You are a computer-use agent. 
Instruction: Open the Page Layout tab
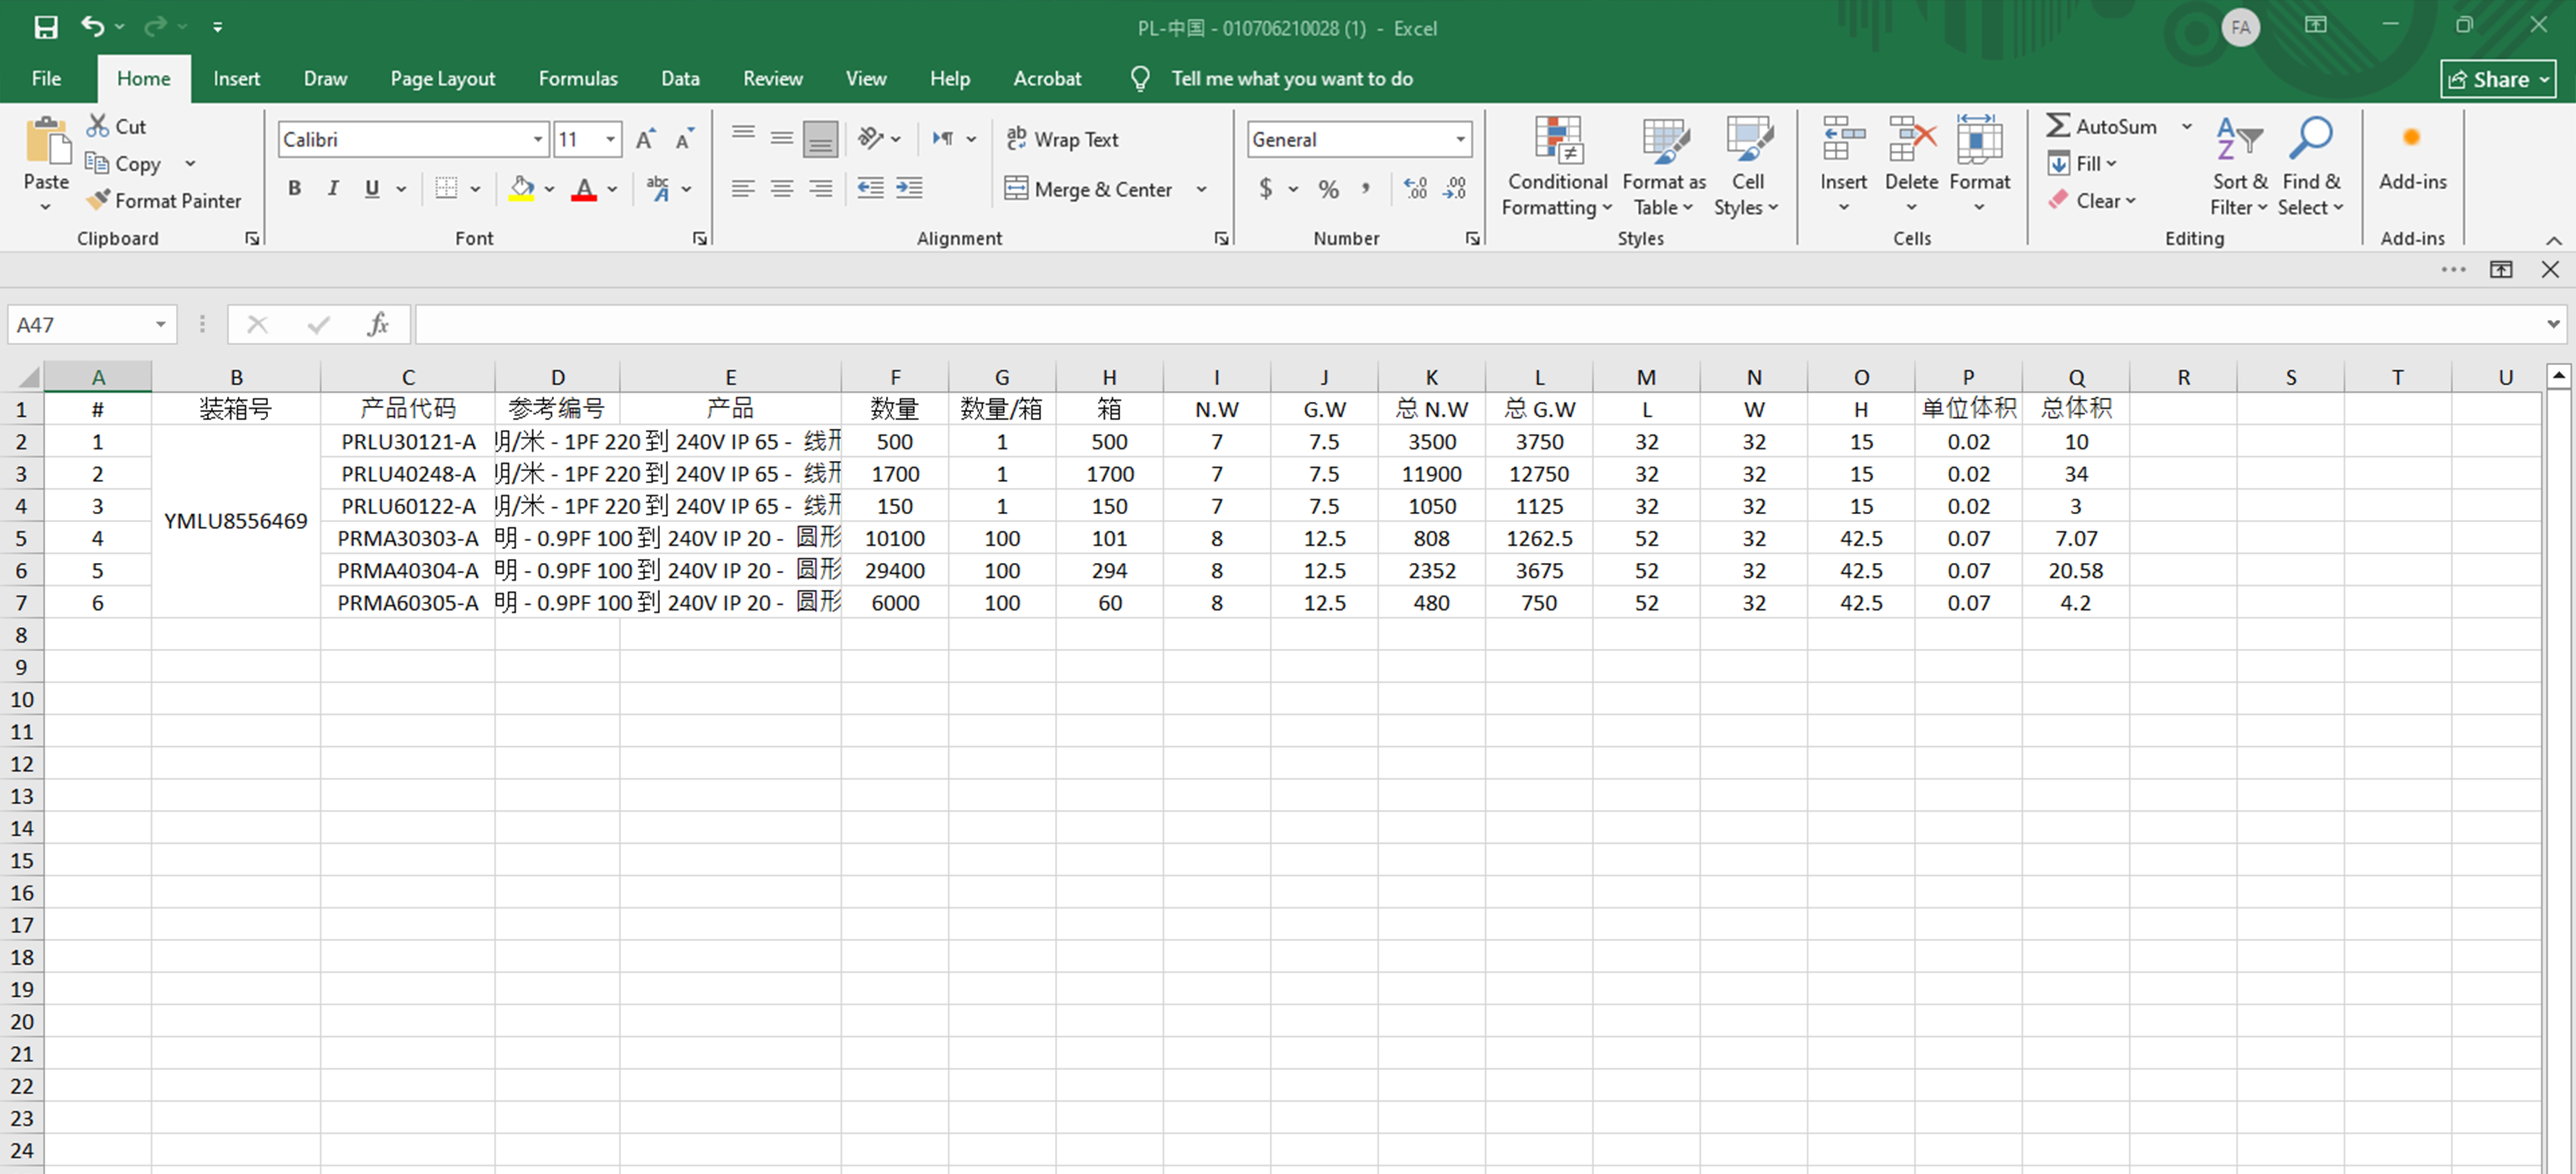coord(442,78)
